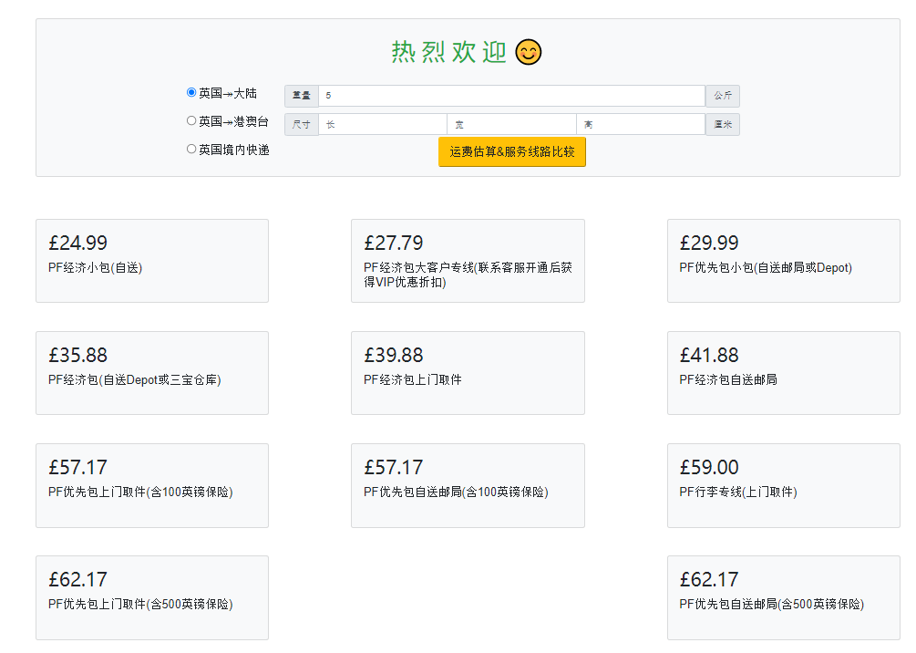Select the £27.79 PF经济包大客户专线 card
The image size is (916, 653).
pos(468,260)
